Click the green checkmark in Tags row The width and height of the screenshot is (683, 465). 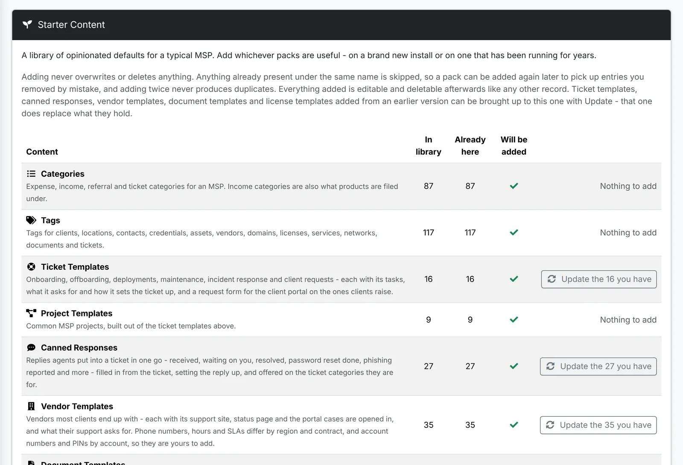click(x=514, y=232)
